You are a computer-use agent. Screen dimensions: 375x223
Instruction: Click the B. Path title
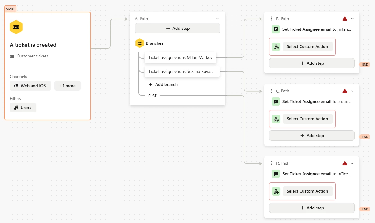(282, 19)
